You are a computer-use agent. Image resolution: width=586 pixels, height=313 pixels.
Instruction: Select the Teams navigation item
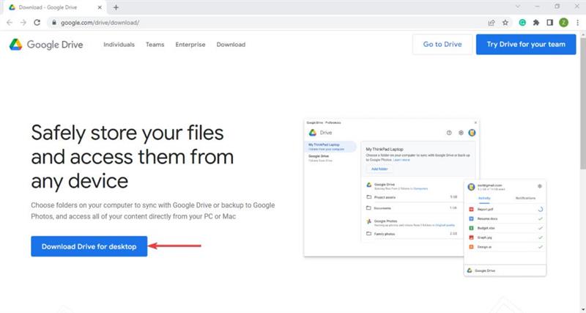pyautogui.click(x=155, y=45)
